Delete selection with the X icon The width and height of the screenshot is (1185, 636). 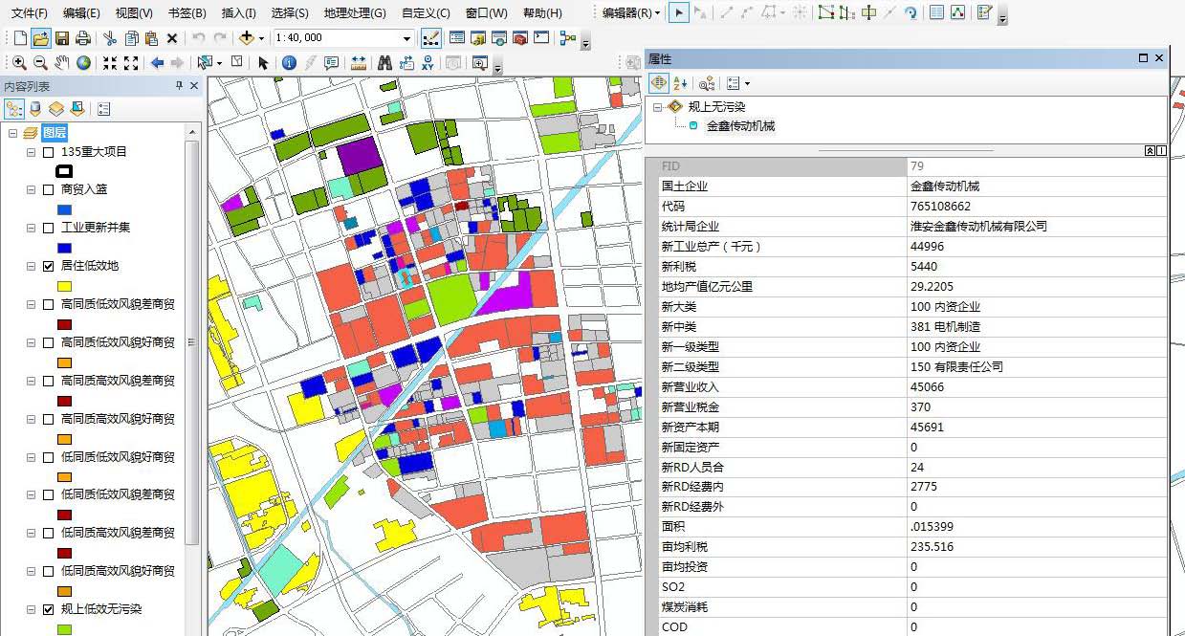click(x=172, y=38)
